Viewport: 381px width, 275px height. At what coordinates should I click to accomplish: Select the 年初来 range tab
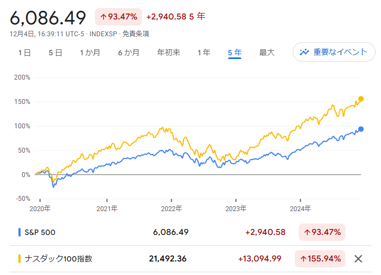169,53
